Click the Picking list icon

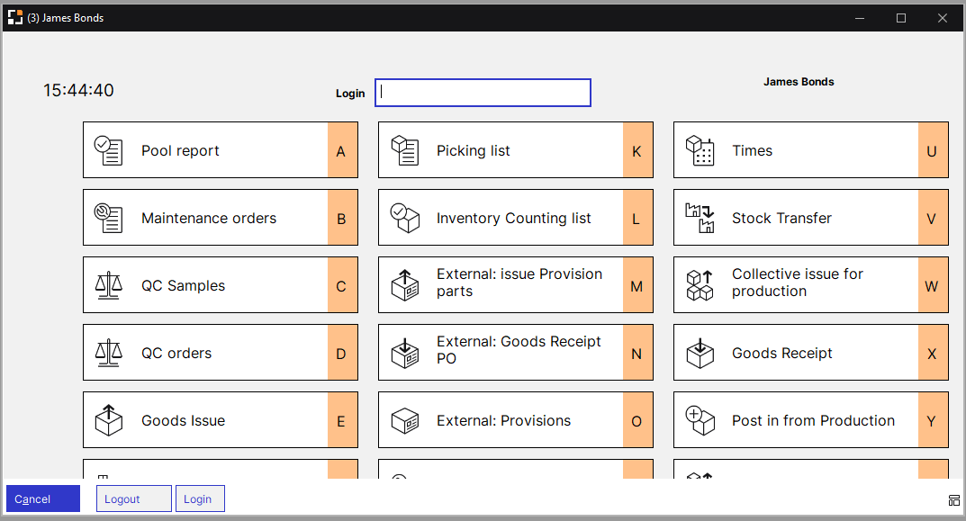(404, 150)
